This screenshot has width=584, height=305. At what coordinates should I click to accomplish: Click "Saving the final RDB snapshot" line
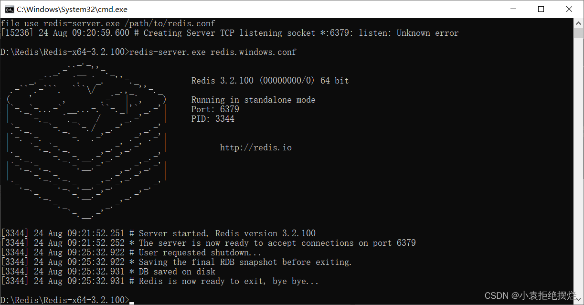tap(176, 262)
